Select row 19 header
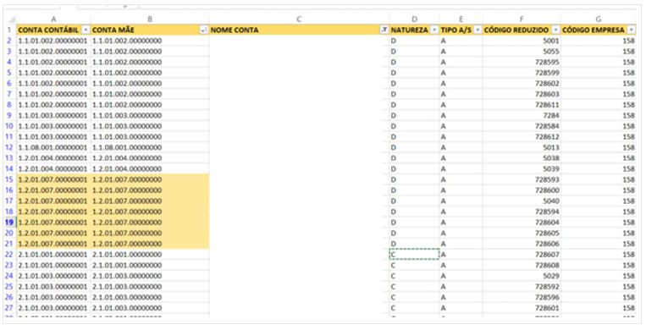The height and width of the screenshot is (330, 646). coord(9,223)
